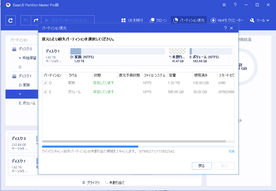Click the ディスク 0 drive icon in sidebar
The height and width of the screenshot is (191, 276).
click(14, 49)
